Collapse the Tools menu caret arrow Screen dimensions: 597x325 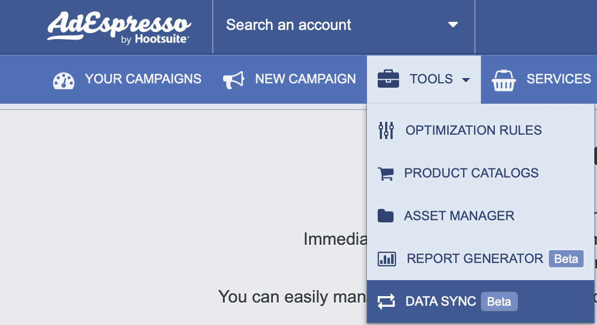(465, 80)
